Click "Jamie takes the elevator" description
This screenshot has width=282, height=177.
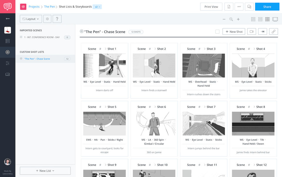point(253,90)
